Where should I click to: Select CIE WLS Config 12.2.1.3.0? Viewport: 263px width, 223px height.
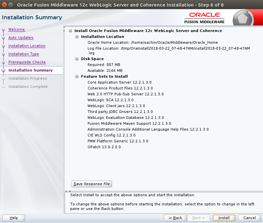111,135
